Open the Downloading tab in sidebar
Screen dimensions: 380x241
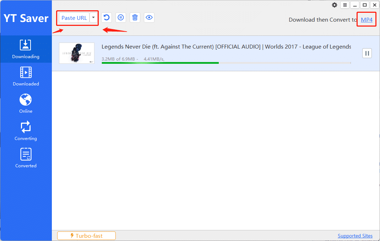[26, 49]
